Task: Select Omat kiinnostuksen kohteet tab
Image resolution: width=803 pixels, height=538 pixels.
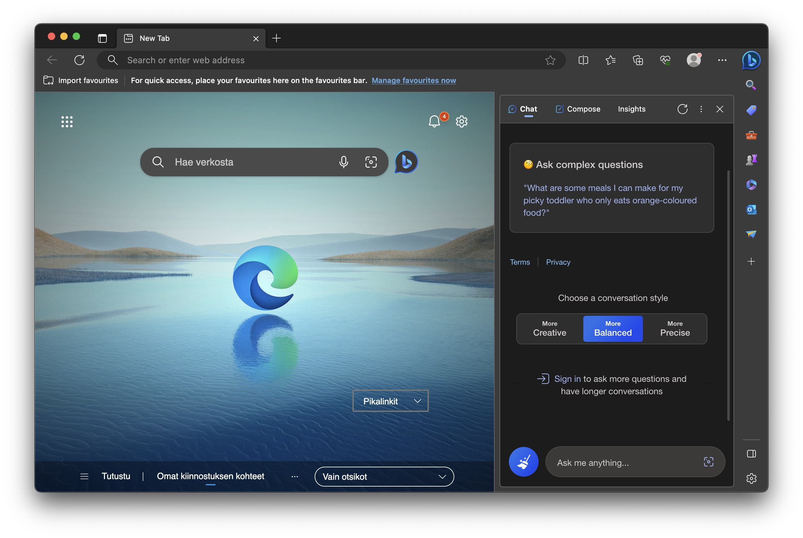Action: (x=210, y=476)
